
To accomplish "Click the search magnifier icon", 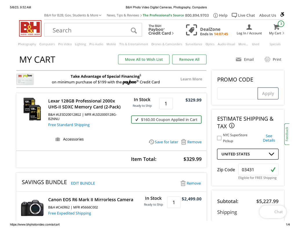I will pyautogui.click(x=134, y=30).
